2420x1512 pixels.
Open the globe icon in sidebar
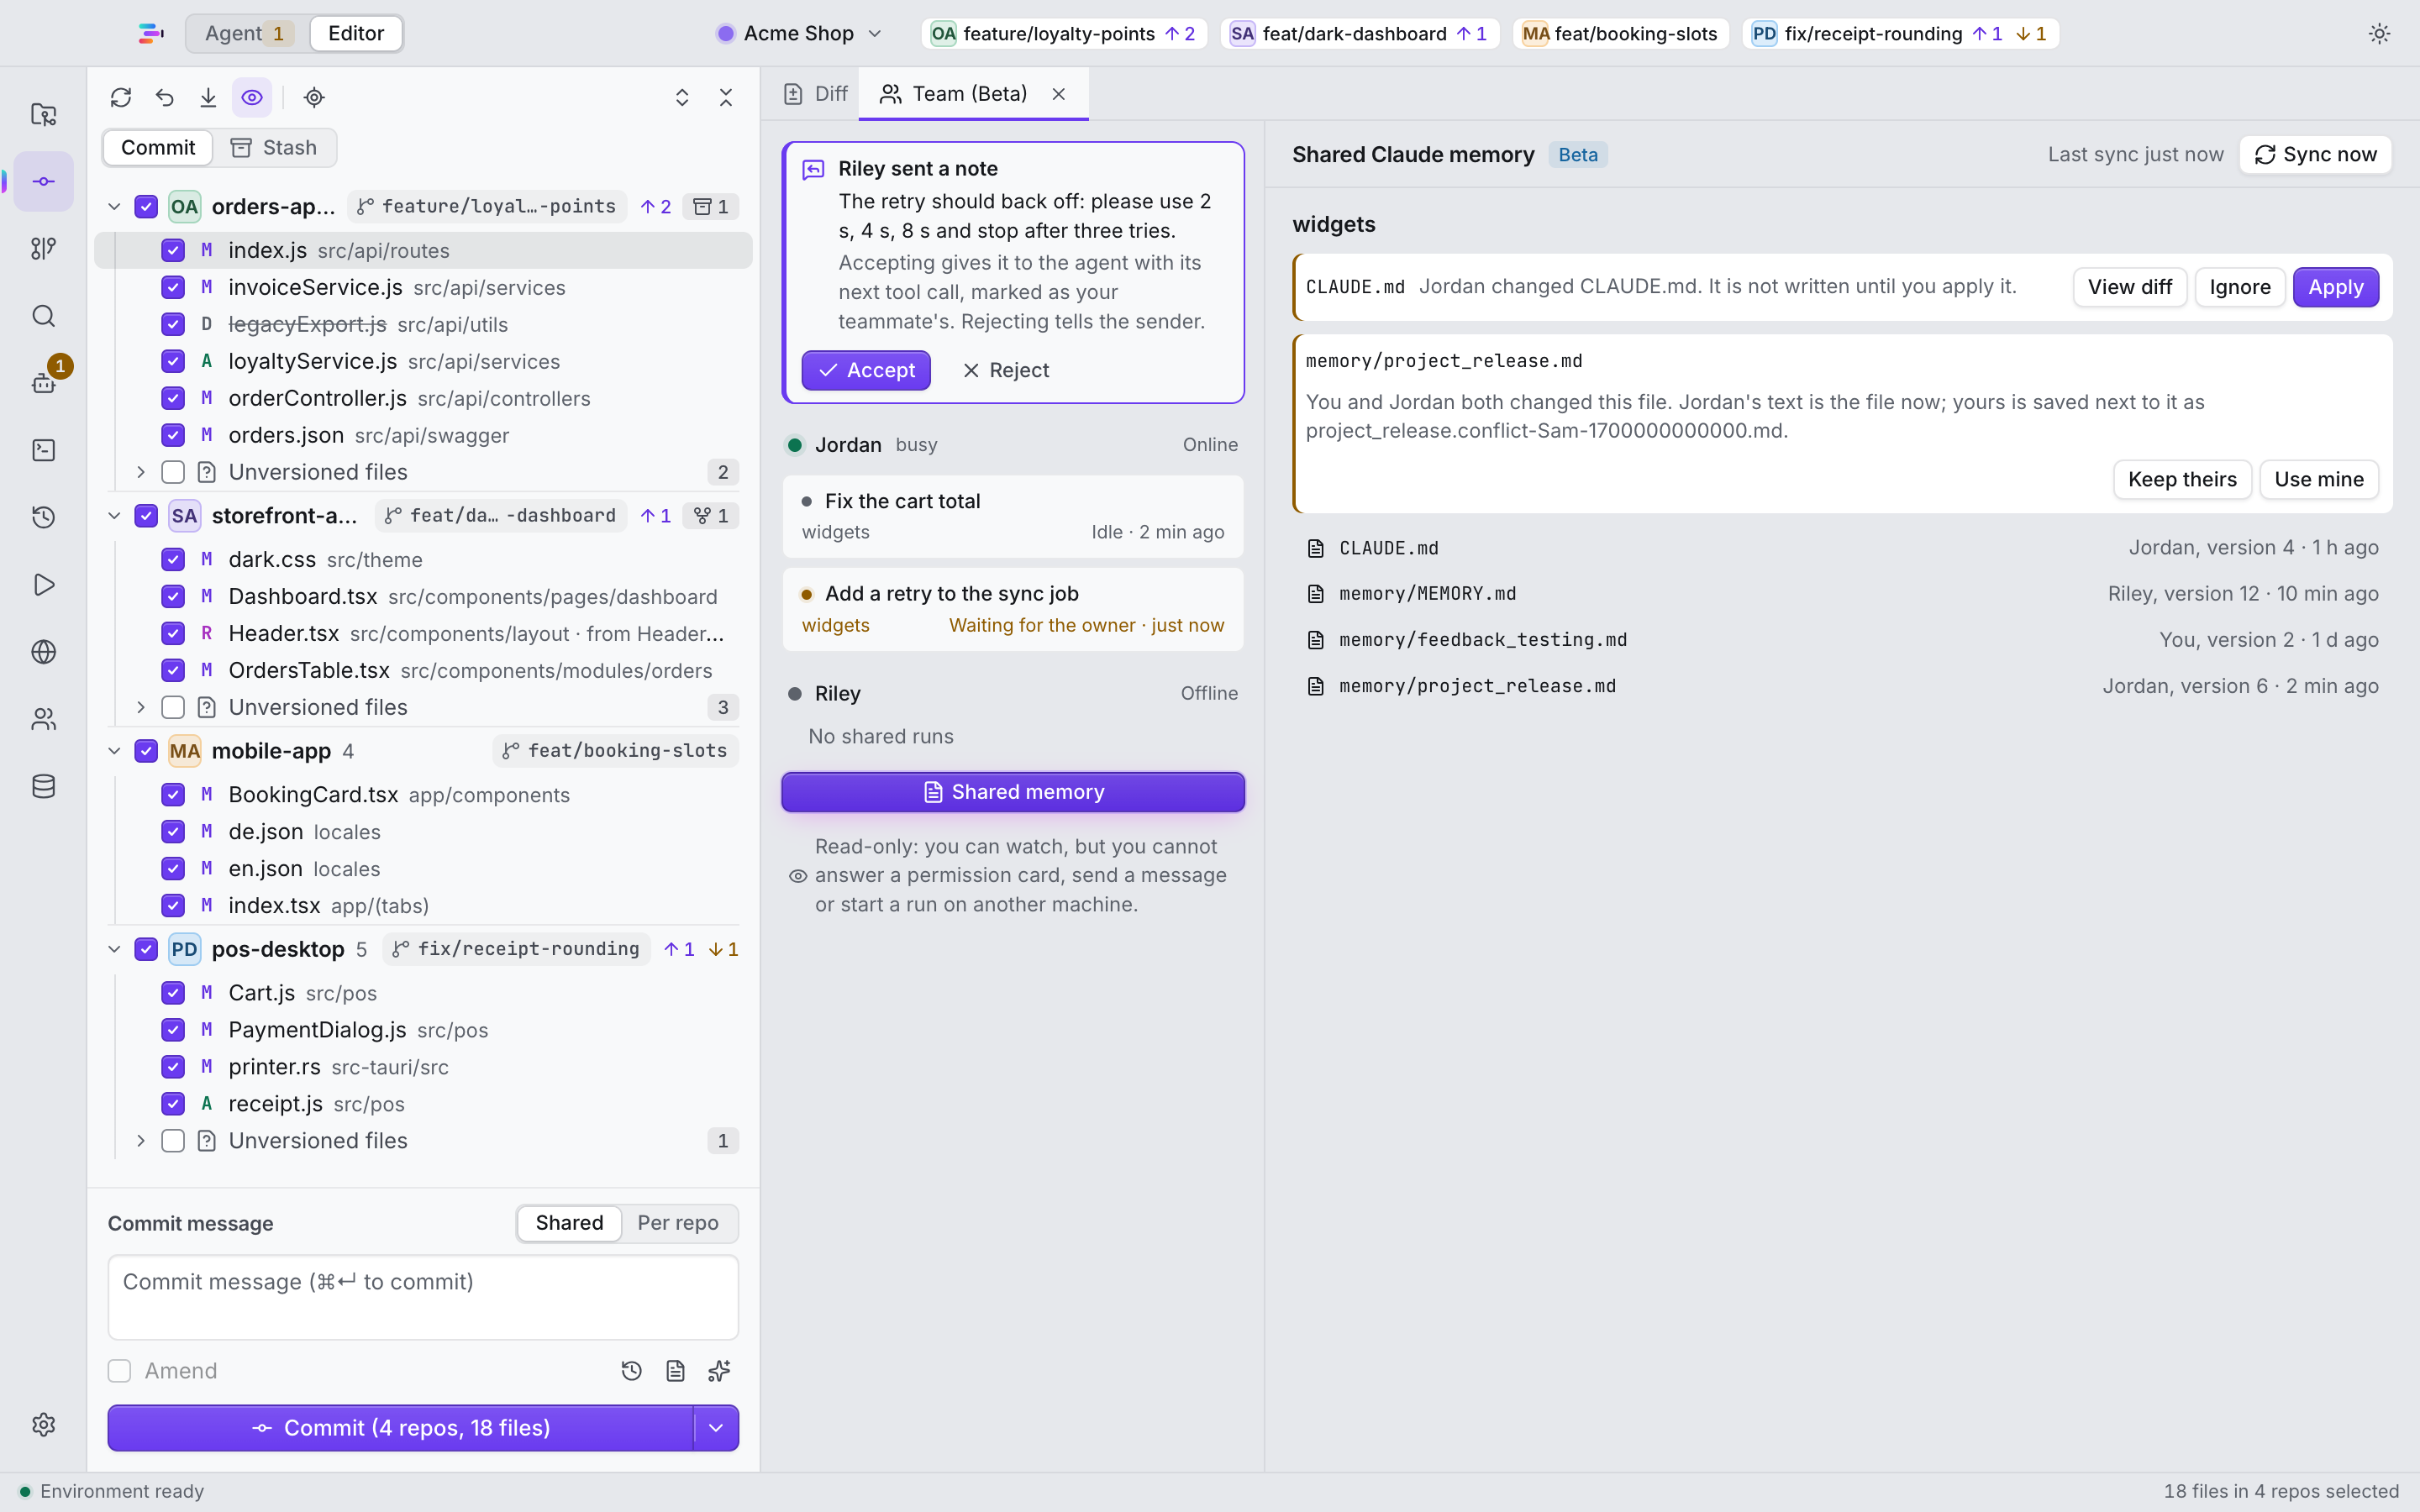(x=43, y=652)
